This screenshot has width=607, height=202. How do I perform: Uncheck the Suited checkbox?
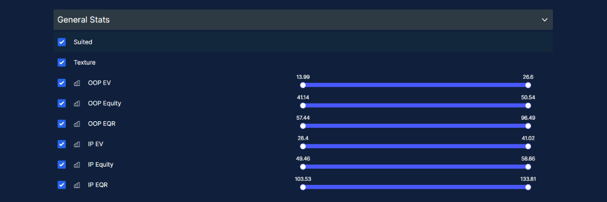tap(62, 42)
